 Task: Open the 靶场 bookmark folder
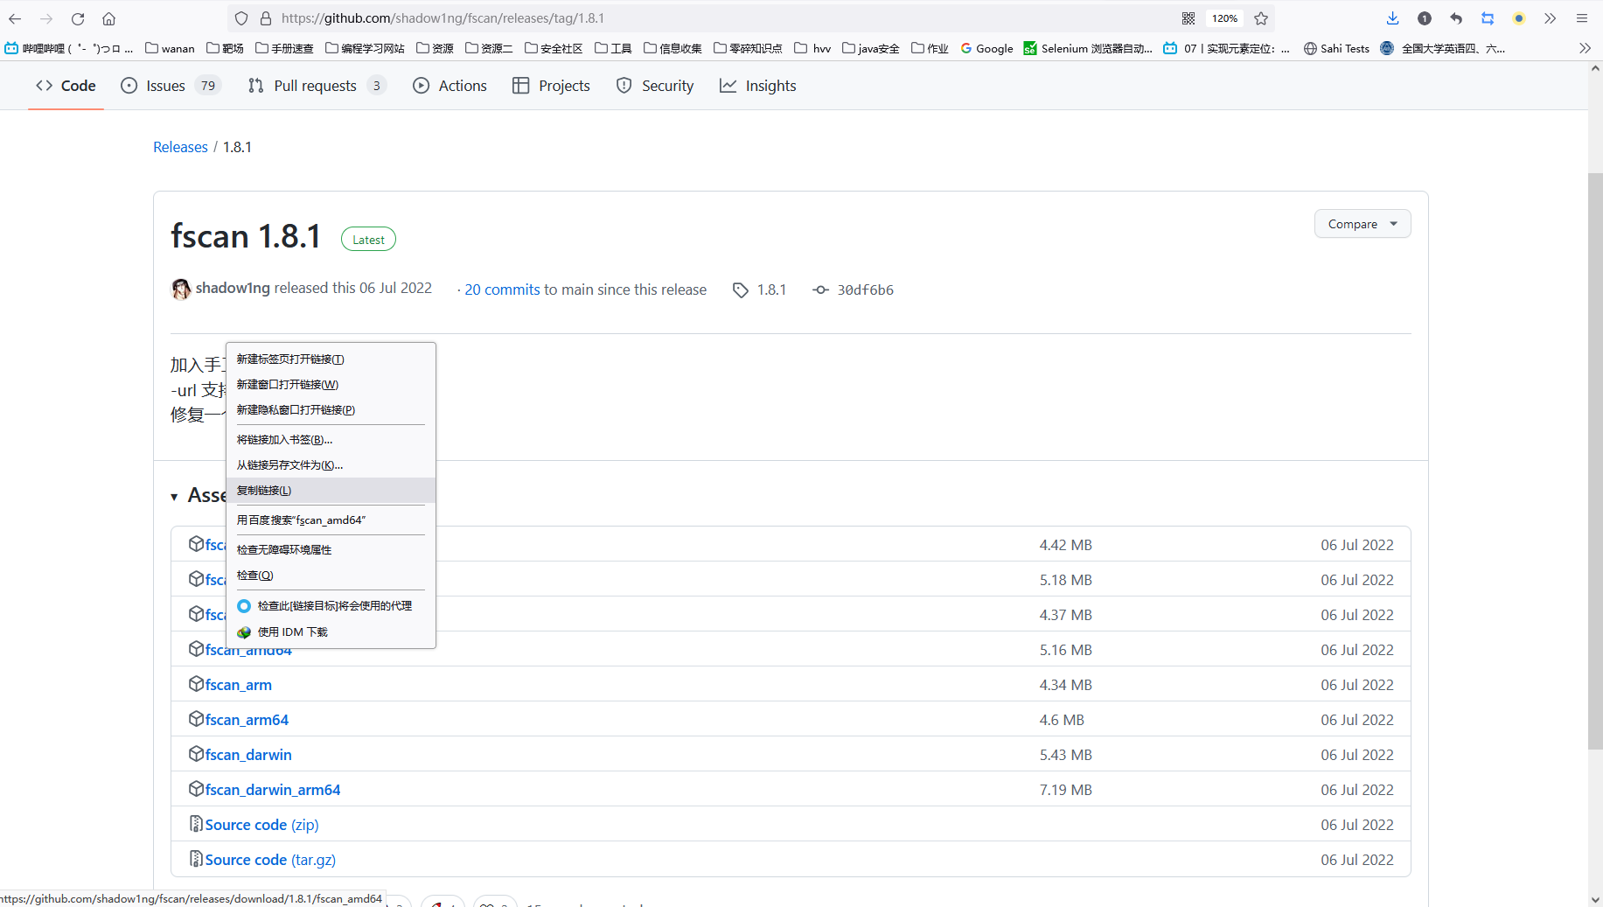coord(225,48)
